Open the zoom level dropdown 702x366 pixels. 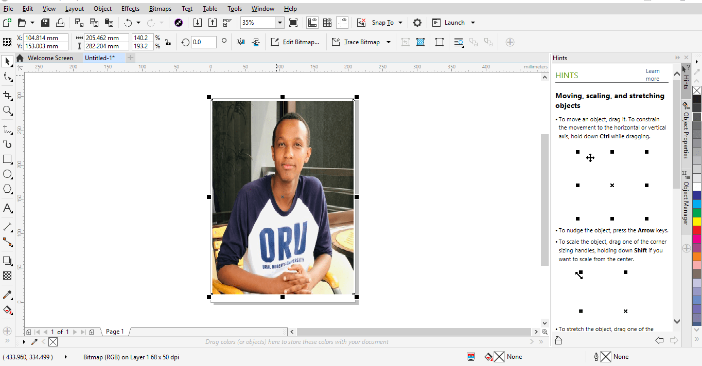point(279,23)
